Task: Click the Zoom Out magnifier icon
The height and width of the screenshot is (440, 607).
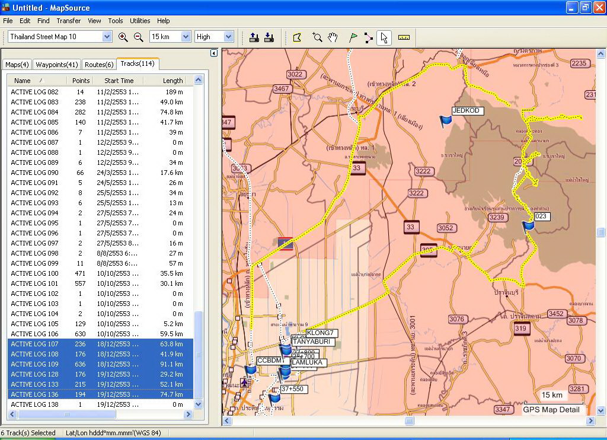Action: [x=139, y=37]
